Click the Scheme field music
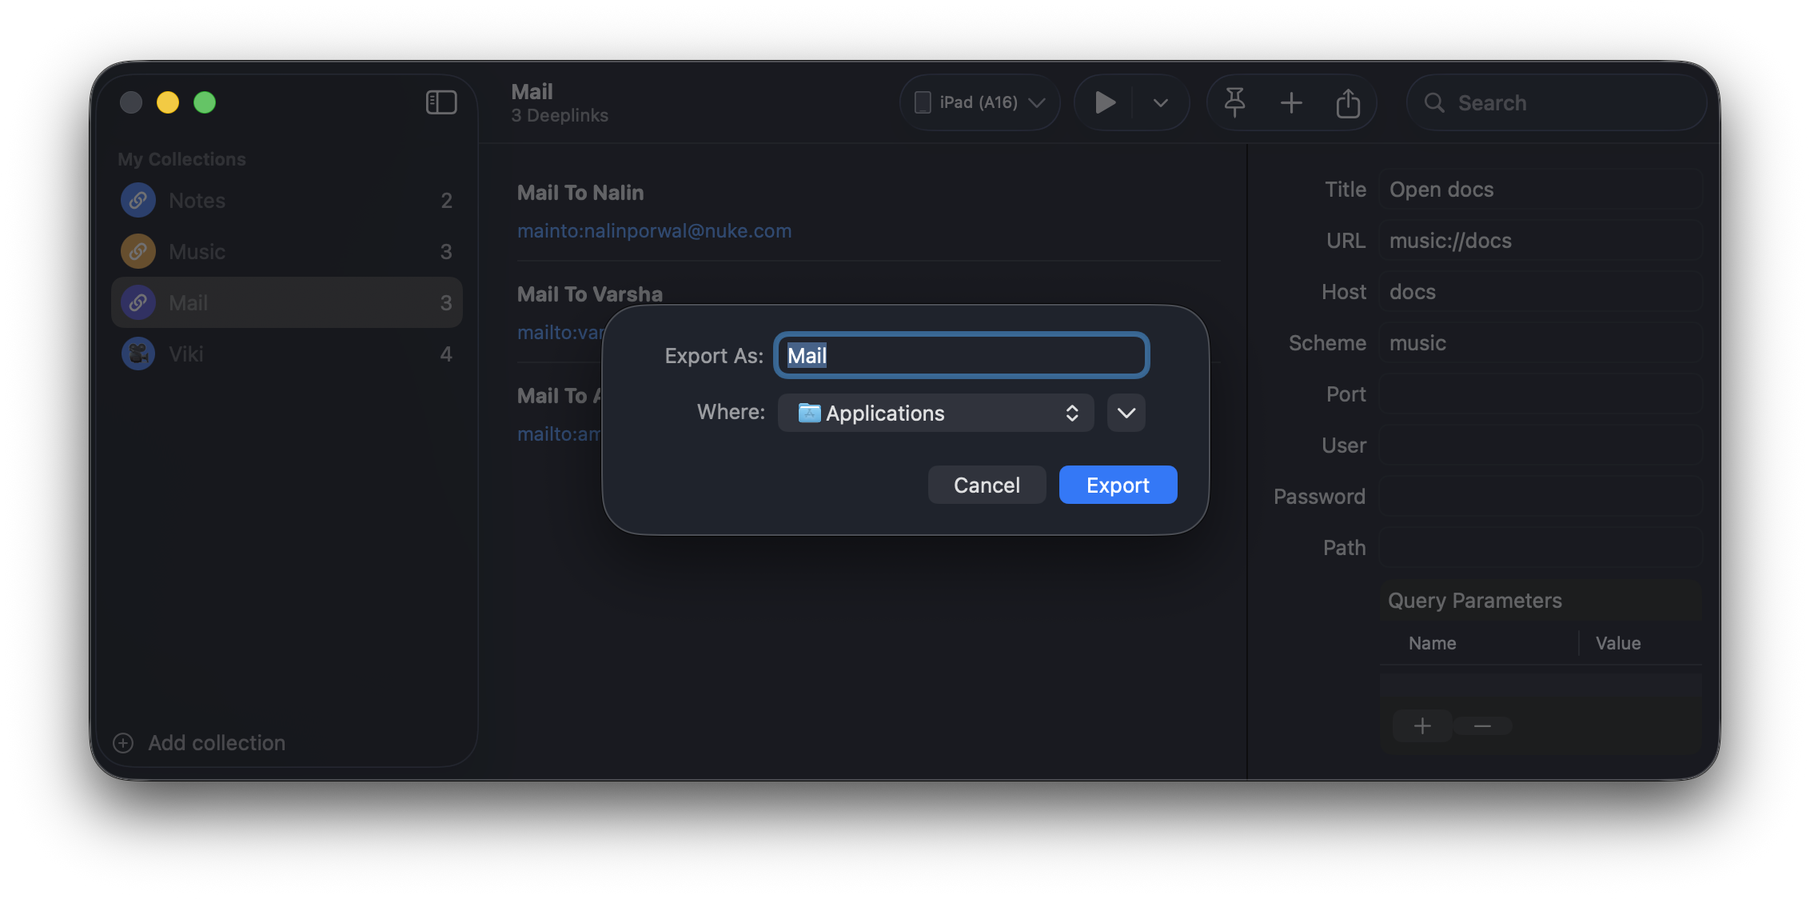Image resolution: width=1810 pixels, height=899 pixels. tap(1541, 343)
